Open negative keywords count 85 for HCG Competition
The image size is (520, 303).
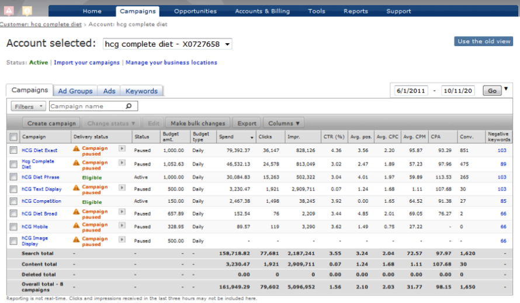(504, 201)
